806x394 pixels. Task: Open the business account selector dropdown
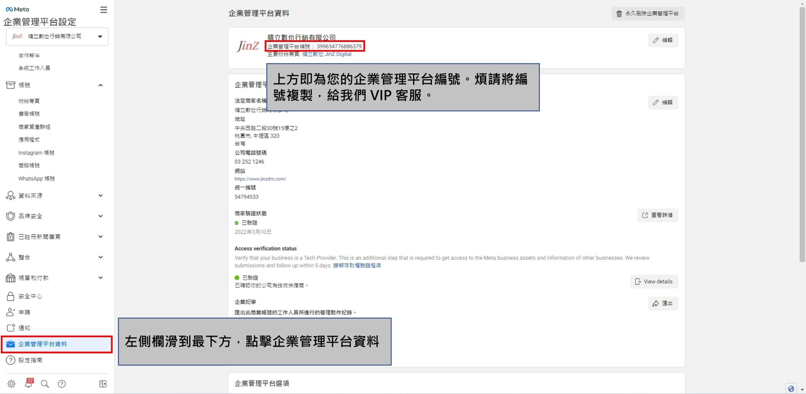coord(57,37)
